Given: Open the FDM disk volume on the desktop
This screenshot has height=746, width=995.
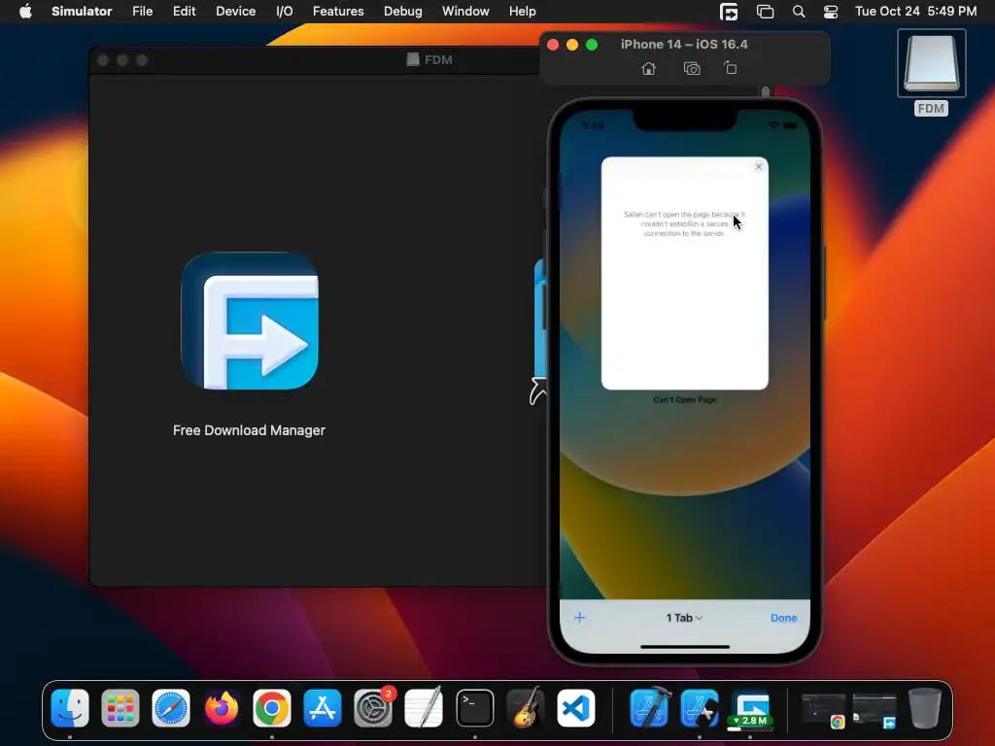Looking at the screenshot, I should coord(931,63).
